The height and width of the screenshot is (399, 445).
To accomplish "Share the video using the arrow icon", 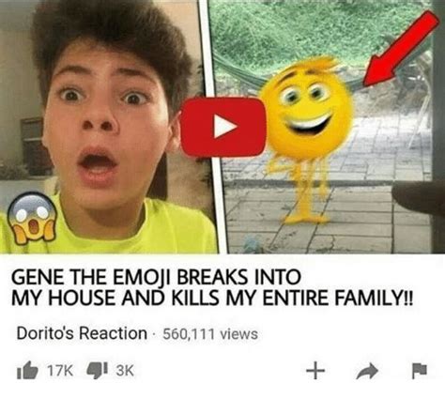I will (x=367, y=371).
